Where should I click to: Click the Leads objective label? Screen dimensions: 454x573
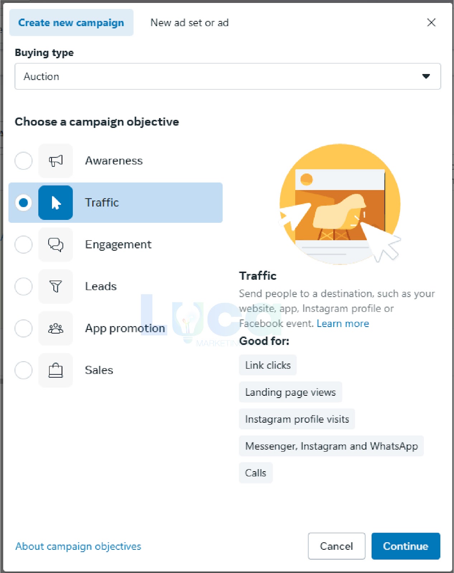tap(101, 286)
